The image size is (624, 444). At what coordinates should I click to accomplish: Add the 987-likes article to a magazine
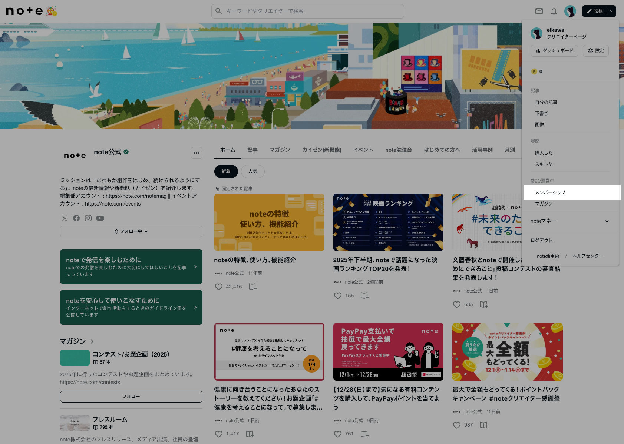point(484,425)
